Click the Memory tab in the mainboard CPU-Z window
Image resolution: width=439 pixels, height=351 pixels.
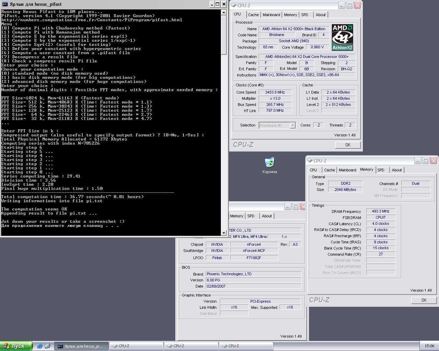click(x=236, y=216)
